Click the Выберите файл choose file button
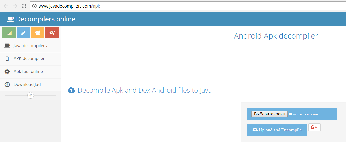 click(x=270, y=114)
